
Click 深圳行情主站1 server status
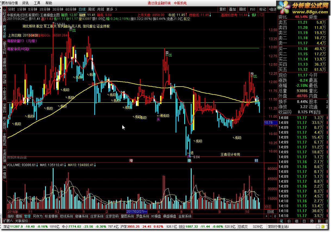tap(278, 227)
